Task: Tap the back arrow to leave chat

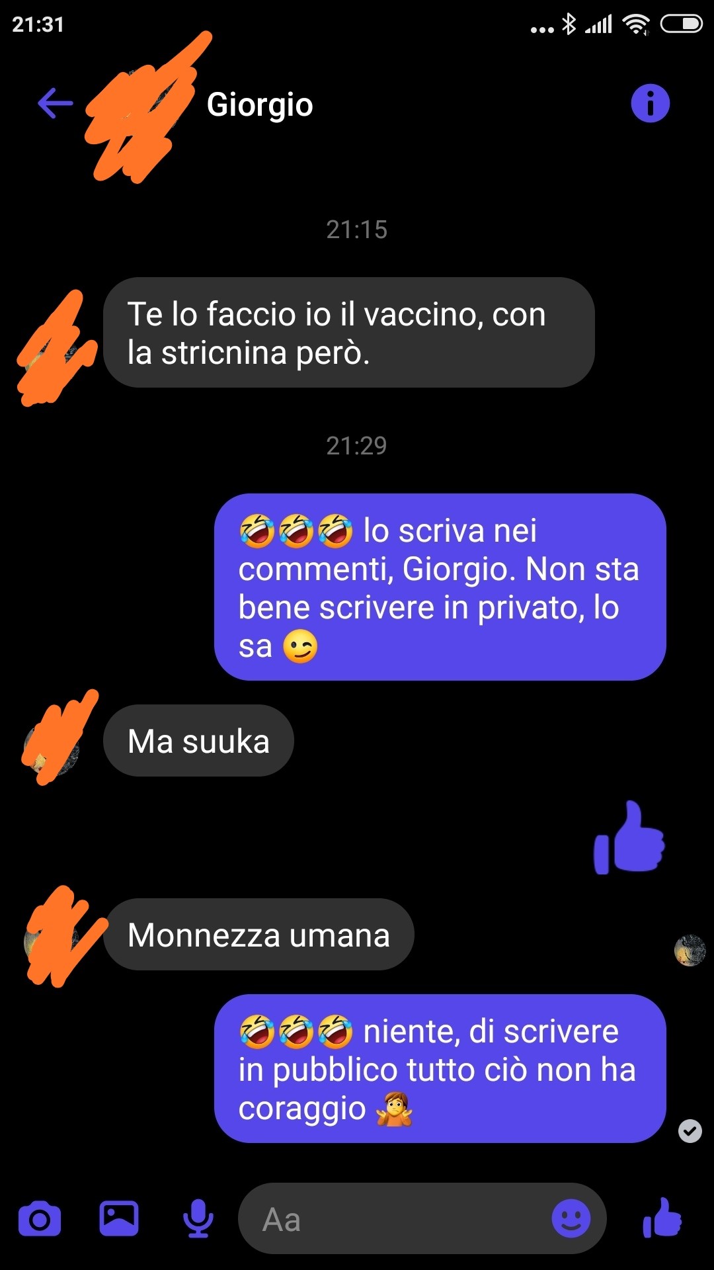Action: click(55, 104)
